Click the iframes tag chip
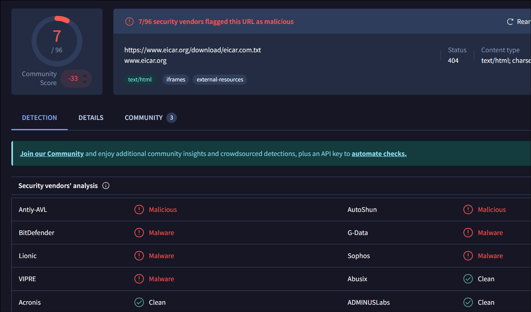 pyautogui.click(x=176, y=80)
